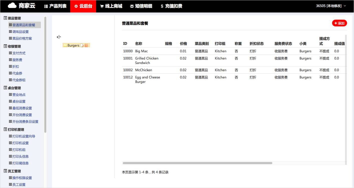
Task: Open 打印机组 in the sidebar
Action: pyautogui.click(x=17, y=150)
